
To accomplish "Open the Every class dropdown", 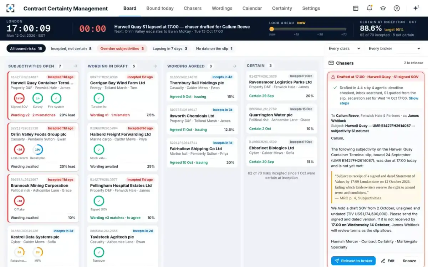I will click(x=344, y=48).
